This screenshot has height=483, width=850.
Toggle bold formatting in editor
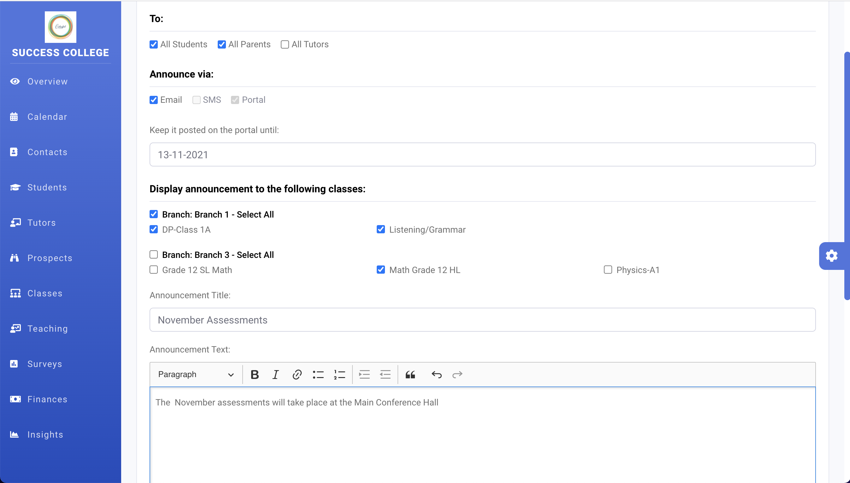(x=255, y=375)
